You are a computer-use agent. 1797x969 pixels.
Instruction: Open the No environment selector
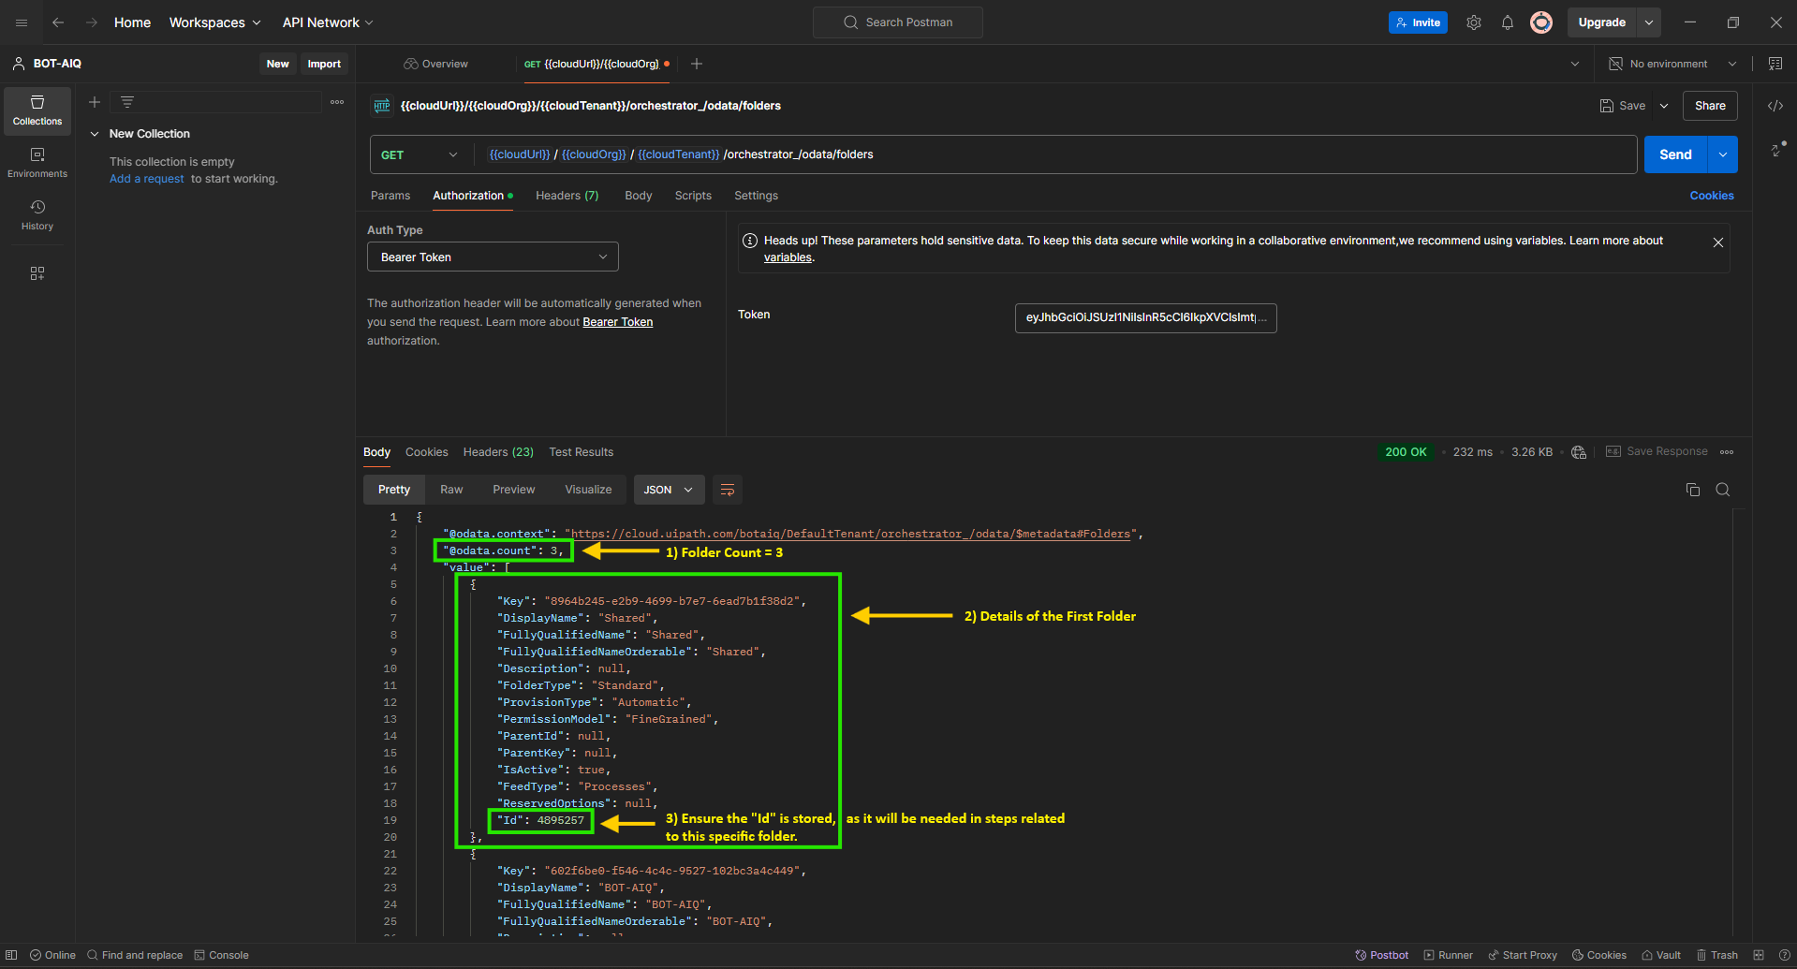tap(1672, 64)
